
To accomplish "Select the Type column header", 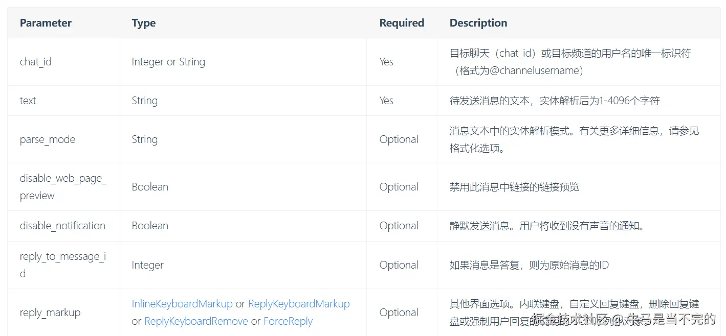I will pos(144,23).
